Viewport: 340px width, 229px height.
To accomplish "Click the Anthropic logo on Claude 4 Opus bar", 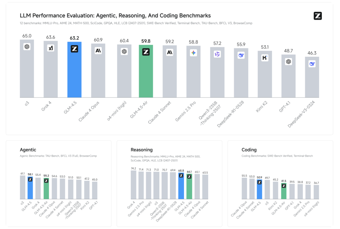I will click(x=98, y=51).
